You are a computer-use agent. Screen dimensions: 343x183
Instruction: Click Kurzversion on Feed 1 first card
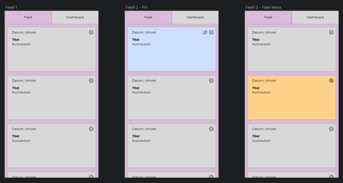[21, 44]
